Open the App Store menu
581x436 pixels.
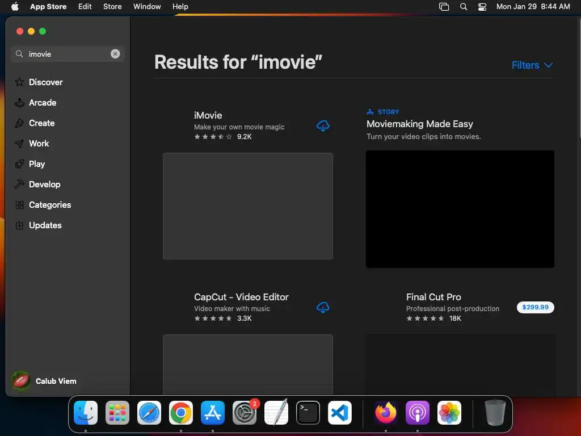[48, 6]
